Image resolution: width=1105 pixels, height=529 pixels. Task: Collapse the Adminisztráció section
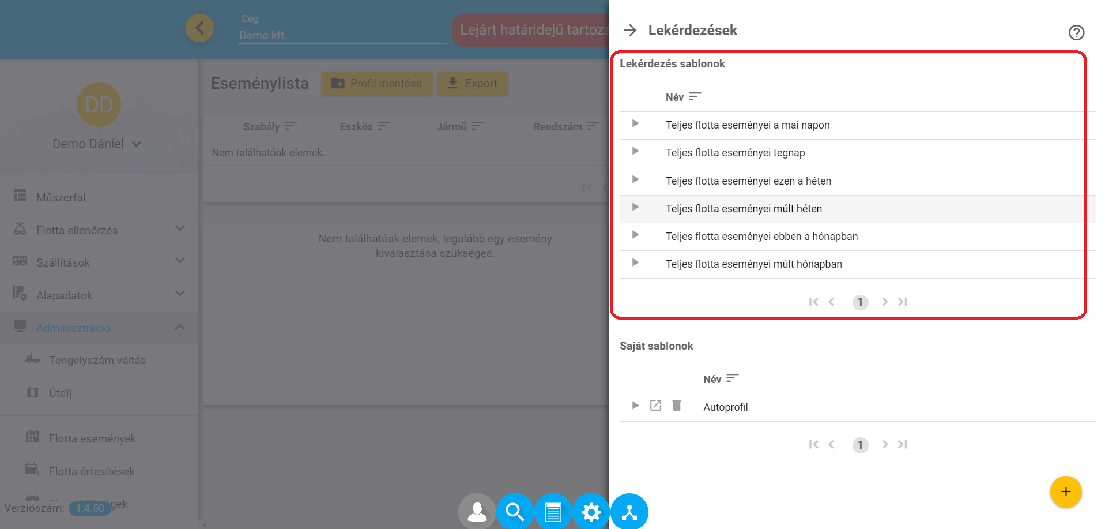[180, 328]
